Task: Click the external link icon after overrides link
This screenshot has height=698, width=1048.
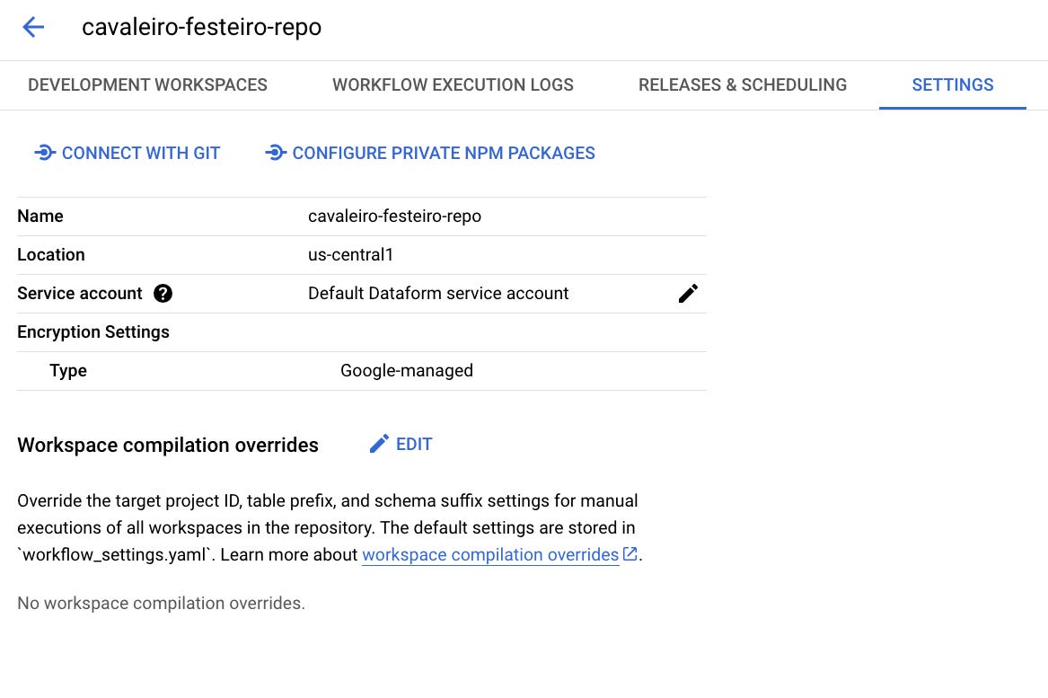Action: [x=630, y=554]
